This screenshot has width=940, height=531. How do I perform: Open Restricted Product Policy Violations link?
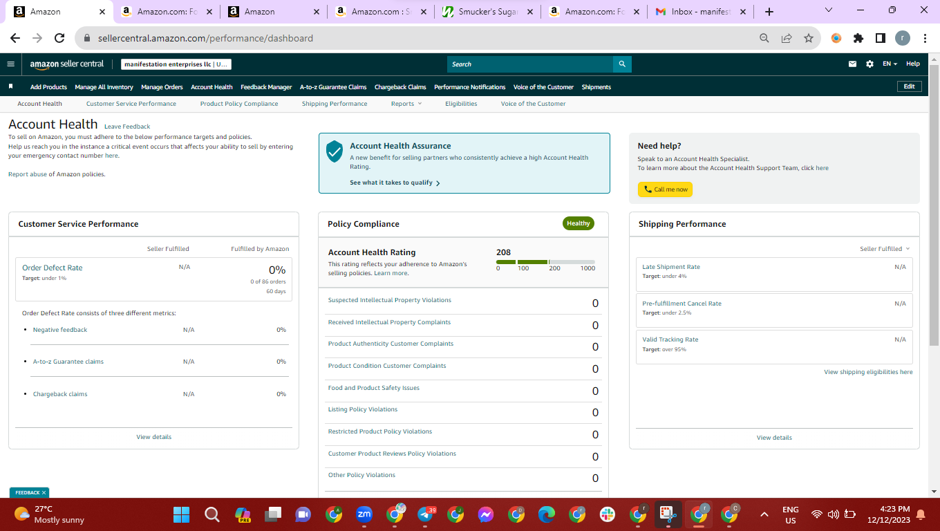click(379, 431)
